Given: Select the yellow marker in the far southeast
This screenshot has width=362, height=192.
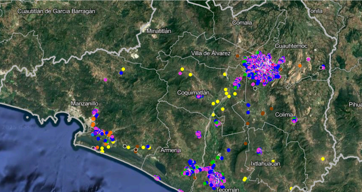Looking at the screenshot, I should pos(323,159).
